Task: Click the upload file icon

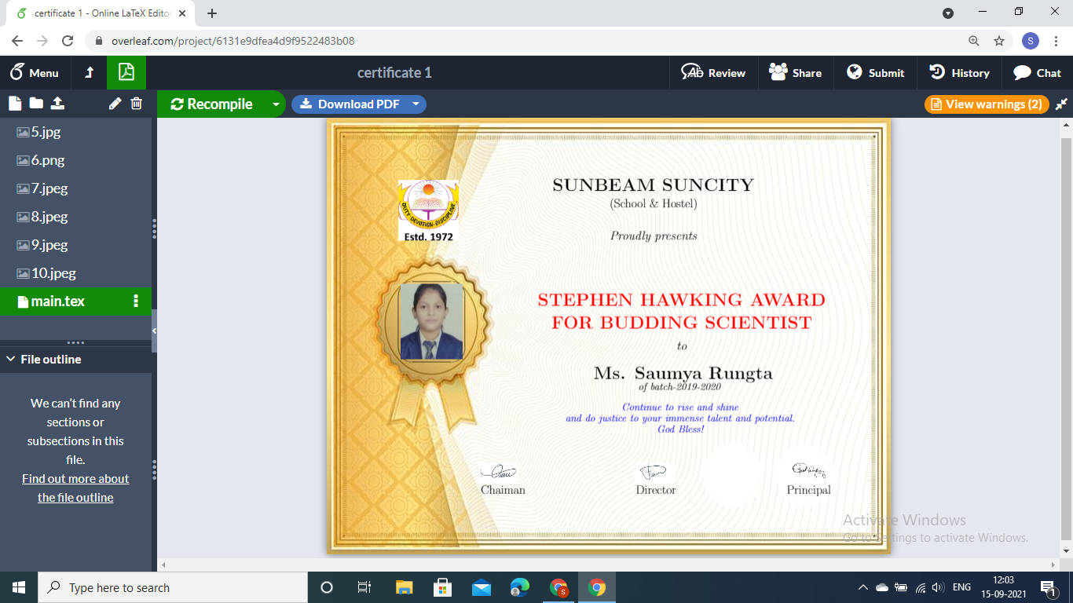Action: point(57,104)
